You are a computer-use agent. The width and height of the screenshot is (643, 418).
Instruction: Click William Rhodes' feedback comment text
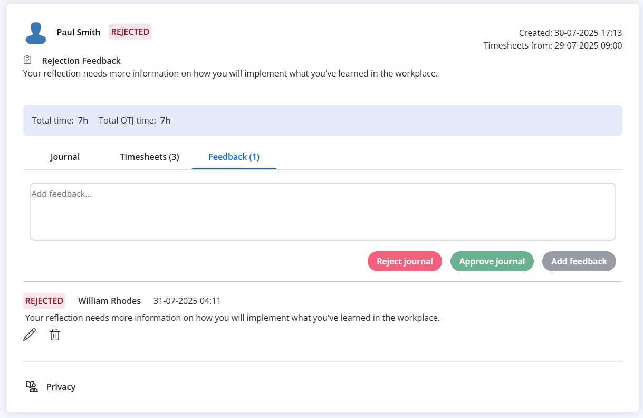coord(233,318)
